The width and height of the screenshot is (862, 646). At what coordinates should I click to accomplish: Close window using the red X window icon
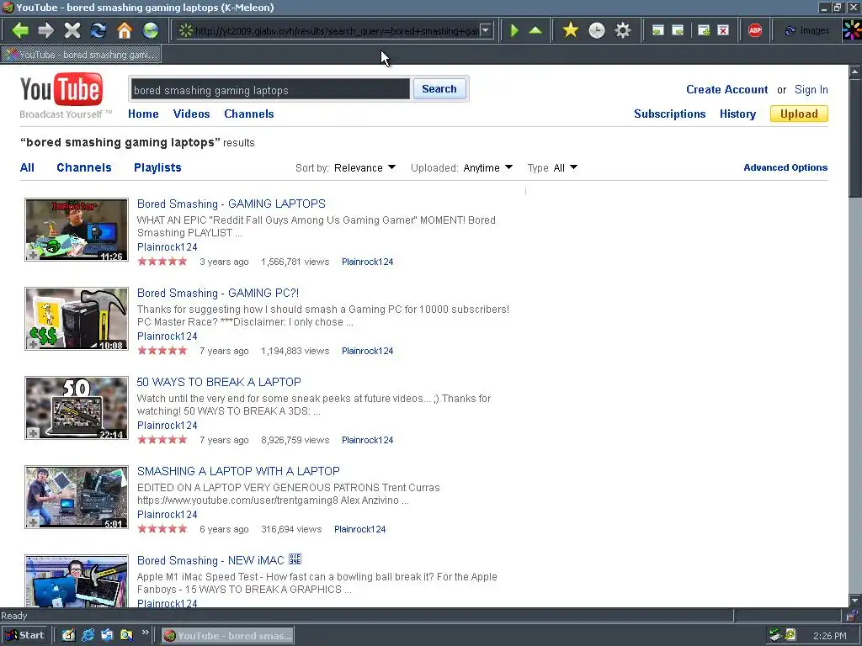[723, 31]
